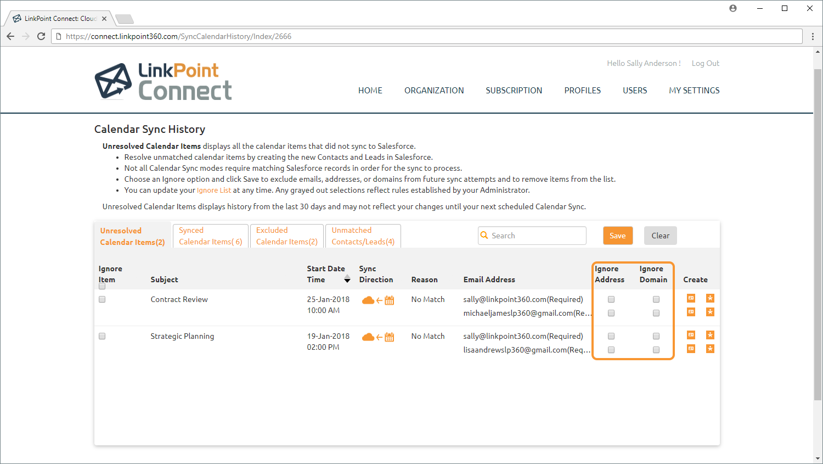
Task: Check Ignore Address for michaeljameslp360@gmail.com
Action: [611, 313]
